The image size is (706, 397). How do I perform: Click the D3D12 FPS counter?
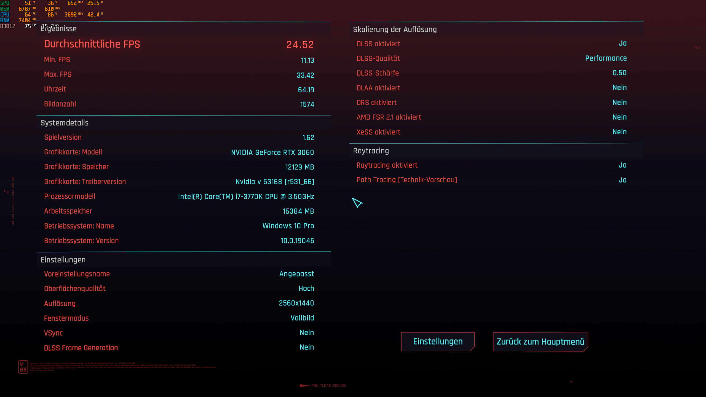click(28, 26)
